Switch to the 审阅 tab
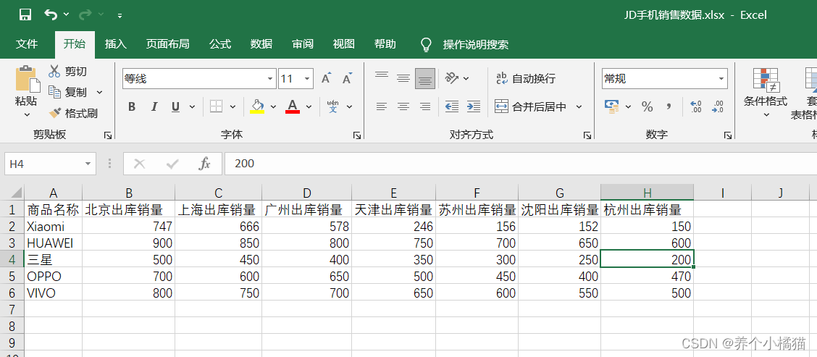Screen dimensions: 817x357 (303, 43)
